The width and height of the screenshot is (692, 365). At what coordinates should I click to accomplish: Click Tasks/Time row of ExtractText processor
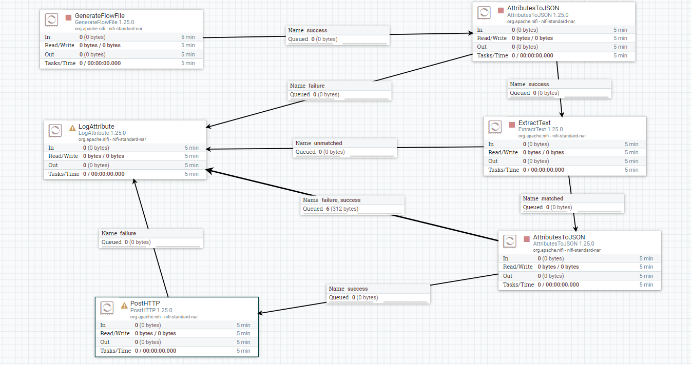(565, 170)
